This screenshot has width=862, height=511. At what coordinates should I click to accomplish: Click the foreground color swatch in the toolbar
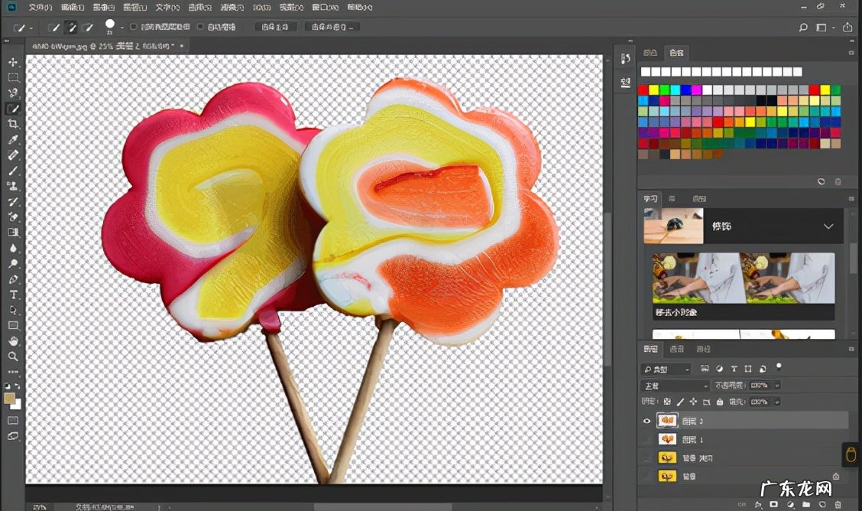(9, 398)
